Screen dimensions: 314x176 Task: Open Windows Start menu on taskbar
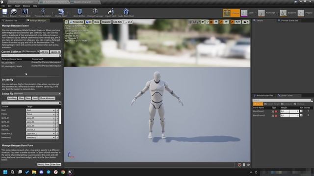tap(5, 172)
